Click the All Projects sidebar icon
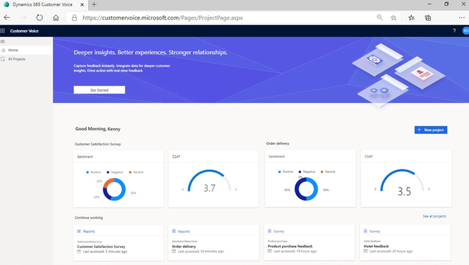The height and width of the screenshot is (265, 469). tap(3, 59)
